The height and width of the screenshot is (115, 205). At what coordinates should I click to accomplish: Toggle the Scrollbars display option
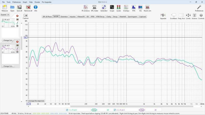click(174, 16)
